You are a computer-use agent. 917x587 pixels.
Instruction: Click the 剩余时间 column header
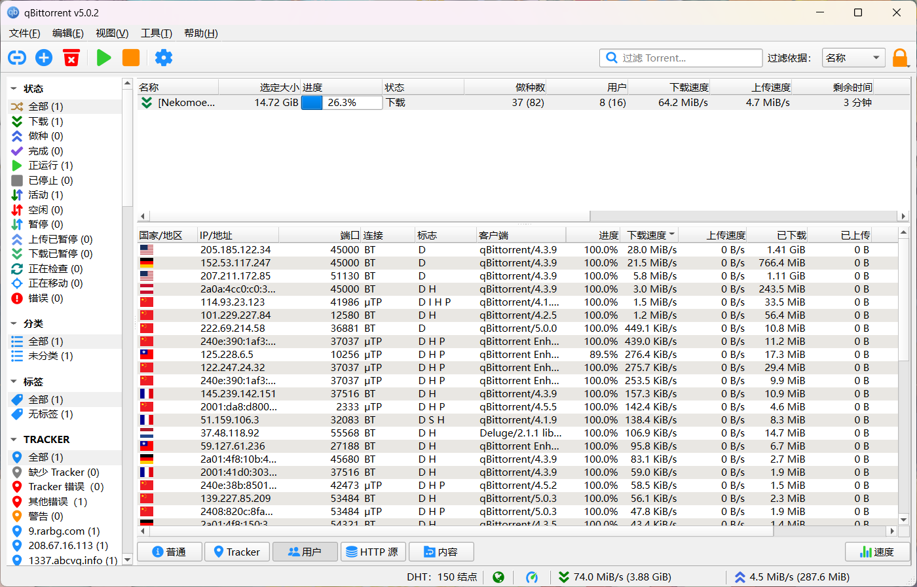click(833, 87)
